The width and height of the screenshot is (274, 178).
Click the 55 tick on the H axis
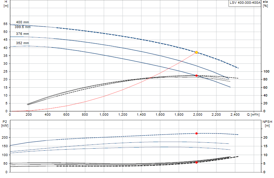tap(5, 24)
